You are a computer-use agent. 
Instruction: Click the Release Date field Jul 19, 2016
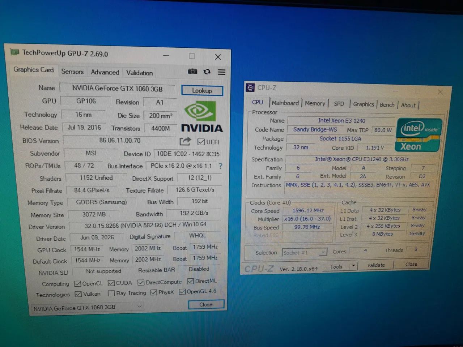pos(84,128)
